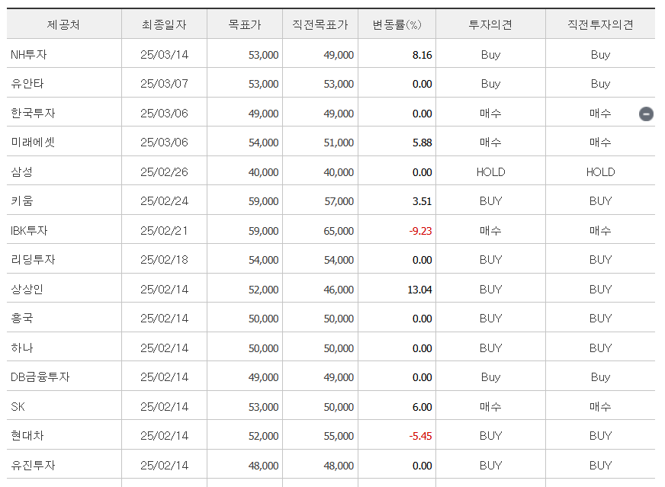Click the 삼성 provider name
The image size is (665, 487).
(x=21, y=171)
